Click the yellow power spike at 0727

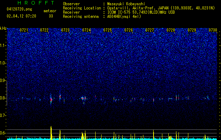[154, 135]
